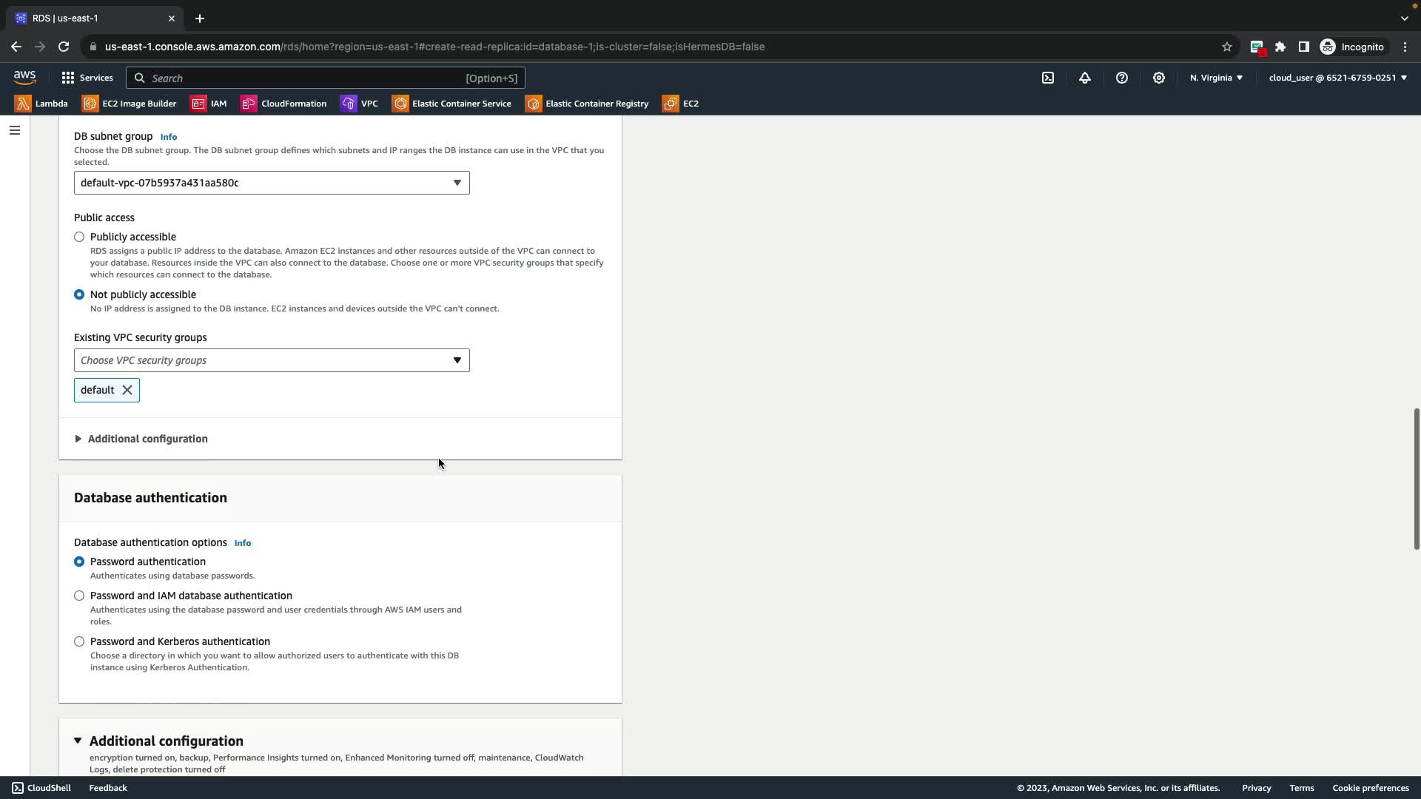
Task: Open Choose VPC security groups dropdown
Action: point(272,360)
